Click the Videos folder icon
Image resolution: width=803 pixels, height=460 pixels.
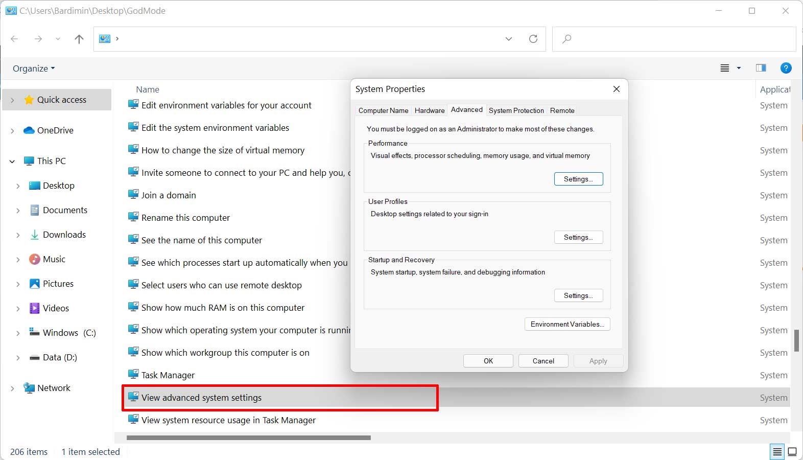[35, 308]
